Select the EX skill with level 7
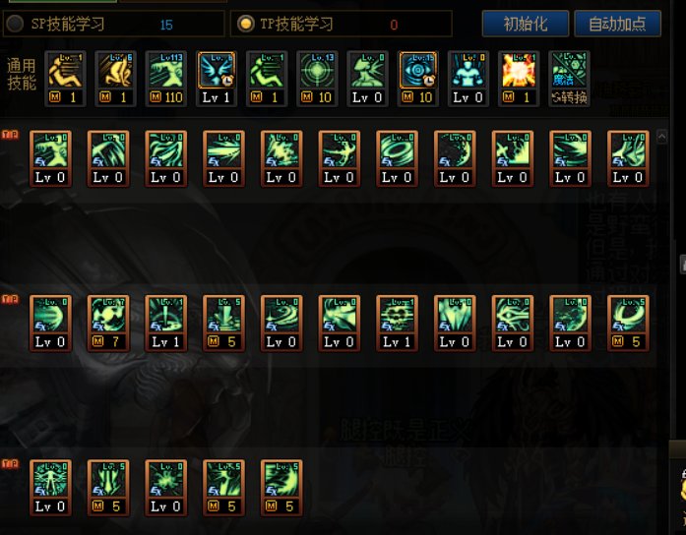686x535 pixels. 108,323
